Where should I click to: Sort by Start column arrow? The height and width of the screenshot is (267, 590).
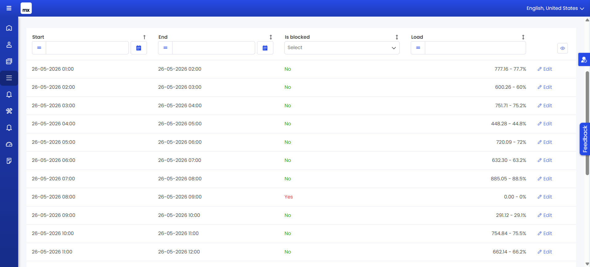coord(145,37)
